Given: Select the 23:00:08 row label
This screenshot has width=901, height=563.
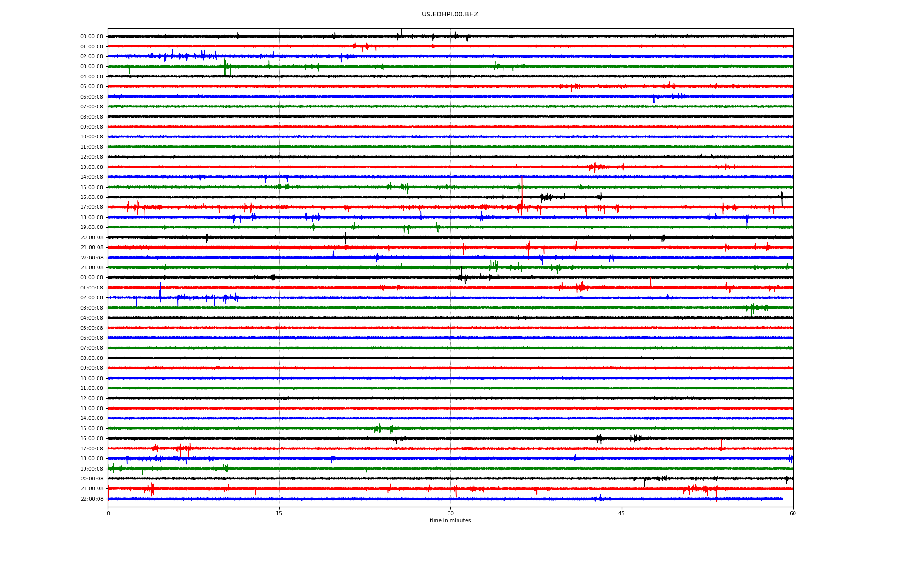Looking at the screenshot, I should 92,267.
